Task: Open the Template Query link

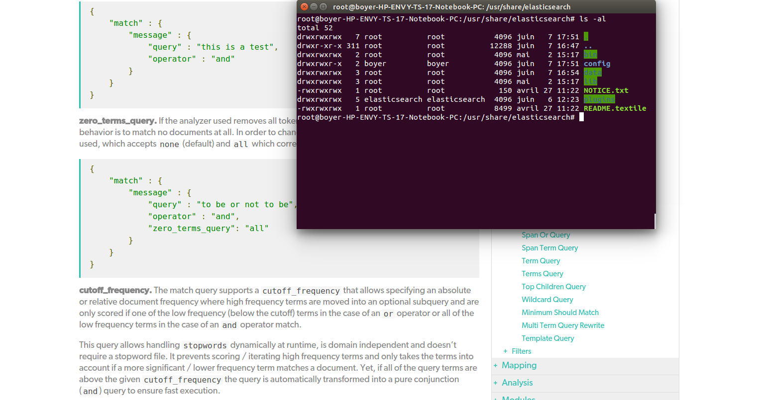Action: [x=547, y=338]
